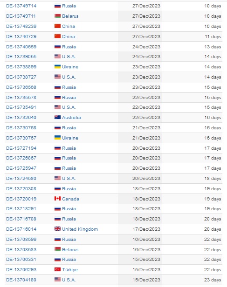Click the Belarus flag for DE-13708583
Viewport: 227px width, 287px height.
[x=57, y=249]
